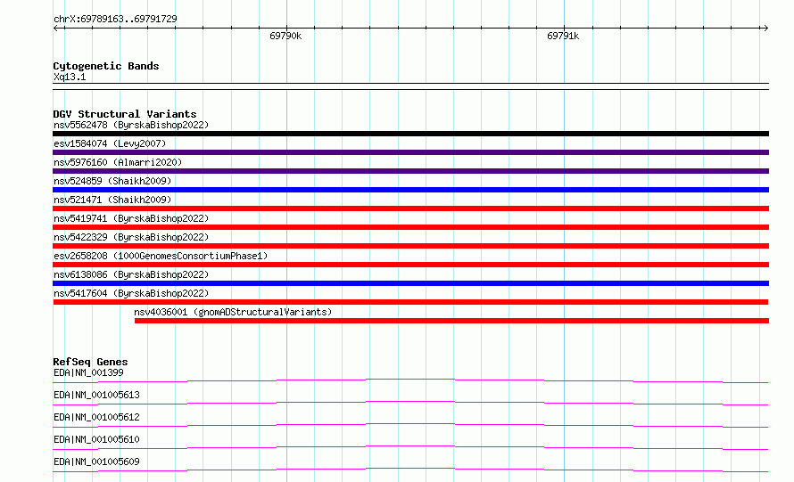Select the Xq13.1 band label
Screen dimensions: 794x482
(70, 77)
